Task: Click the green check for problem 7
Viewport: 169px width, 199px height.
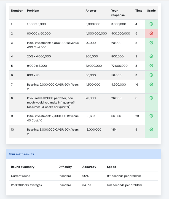Action: [151, 84]
